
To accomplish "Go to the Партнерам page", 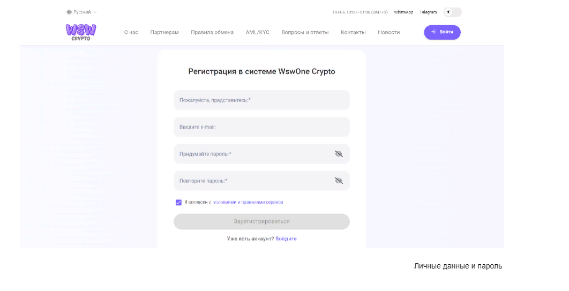I will coord(164,32).
